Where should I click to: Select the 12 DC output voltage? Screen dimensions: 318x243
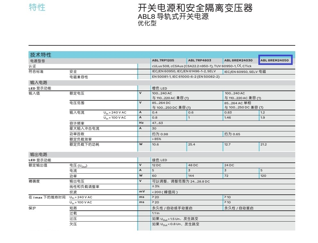[x=156, y=165]
